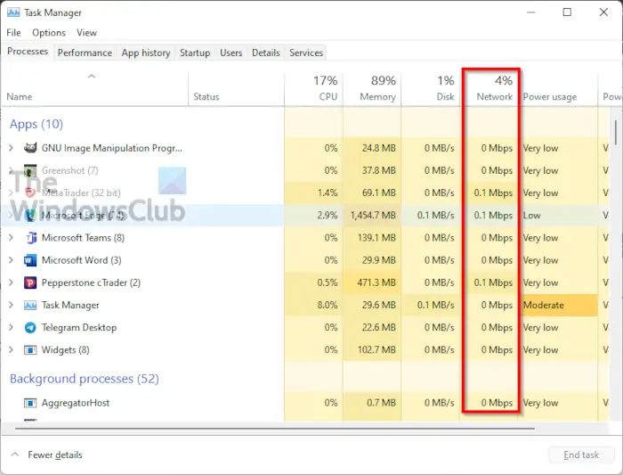Click the 8.0% CPU value
The height and width of the screenshot is (475, 623).
pos(327,305)
